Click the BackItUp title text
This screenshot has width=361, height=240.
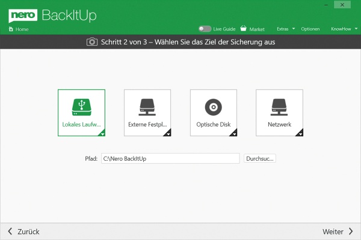coord(69,16)
